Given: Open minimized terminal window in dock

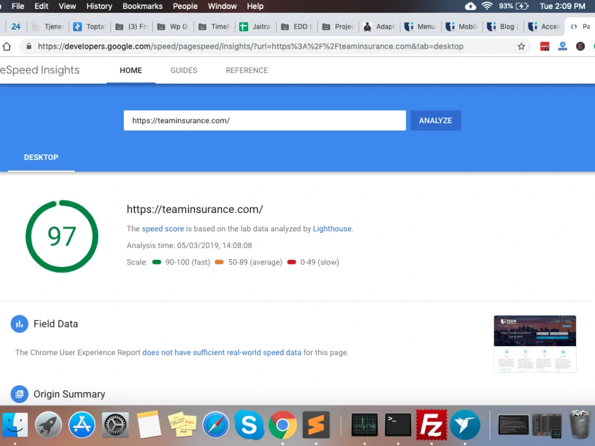Looking at the screenshot, I should point(513,425).
